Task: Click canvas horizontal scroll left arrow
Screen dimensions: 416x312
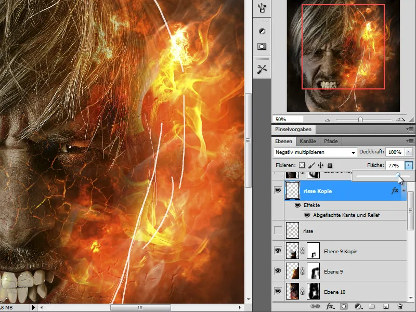Action: 42,307
